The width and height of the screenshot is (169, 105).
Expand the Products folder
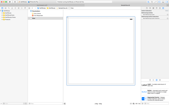(2, 20)
